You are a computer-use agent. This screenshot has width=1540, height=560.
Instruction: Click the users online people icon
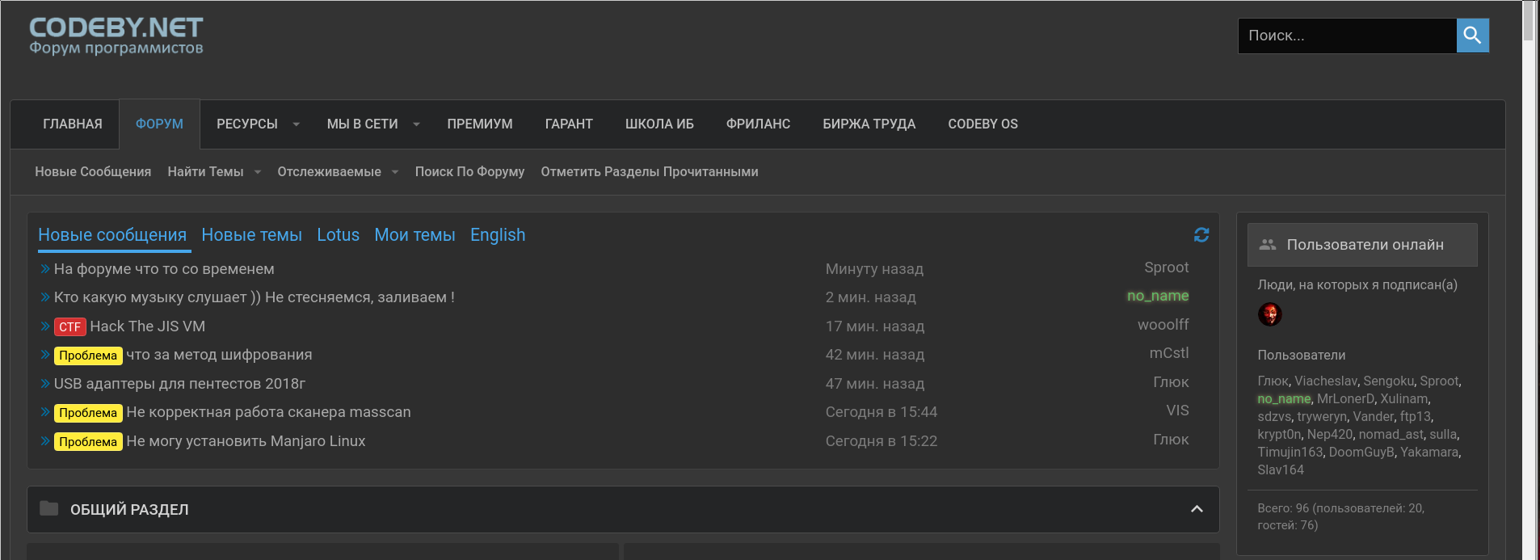(1268, 245)
